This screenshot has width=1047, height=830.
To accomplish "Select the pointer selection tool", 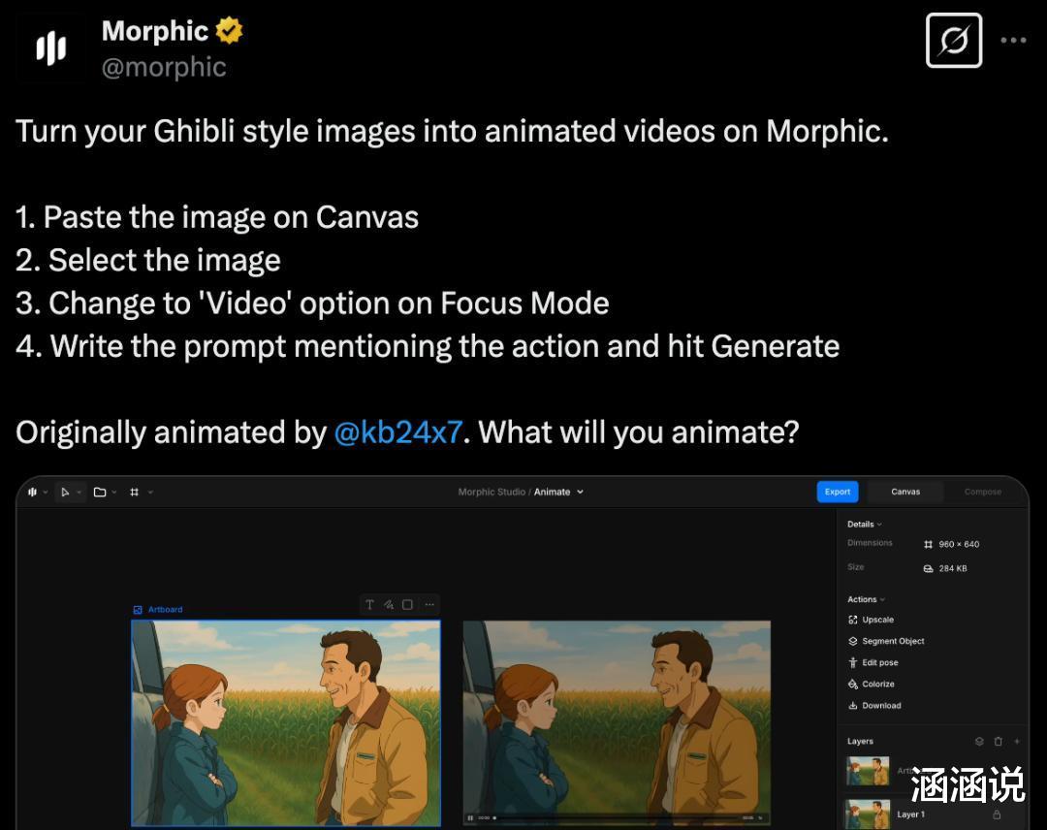I will click(x=65, y=493).
